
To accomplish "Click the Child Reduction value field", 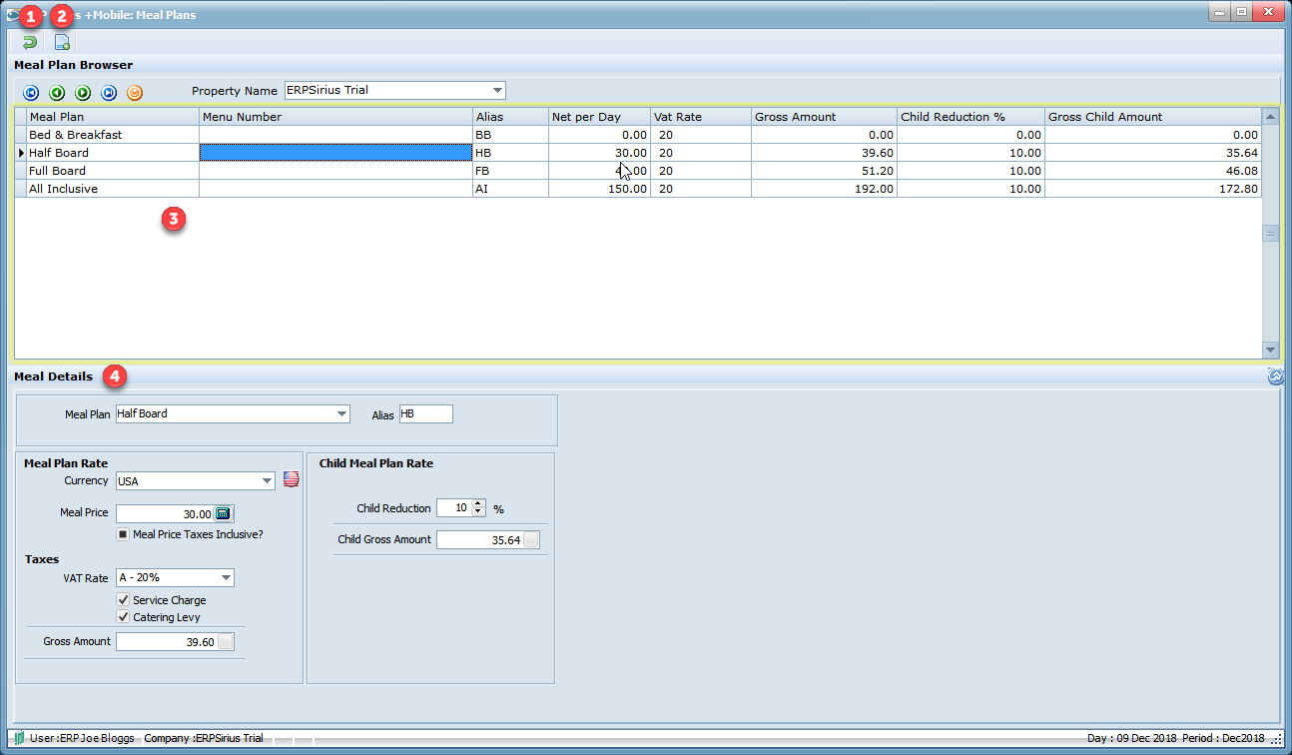I will [x=454, y=508].
